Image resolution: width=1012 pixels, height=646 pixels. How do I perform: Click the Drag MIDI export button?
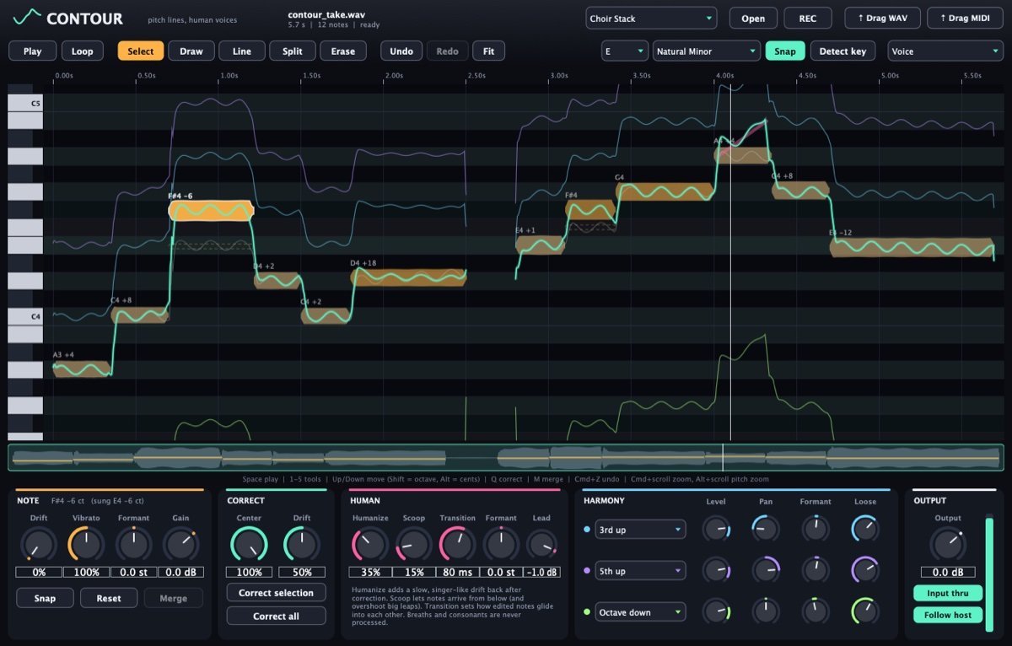(965, 18)
